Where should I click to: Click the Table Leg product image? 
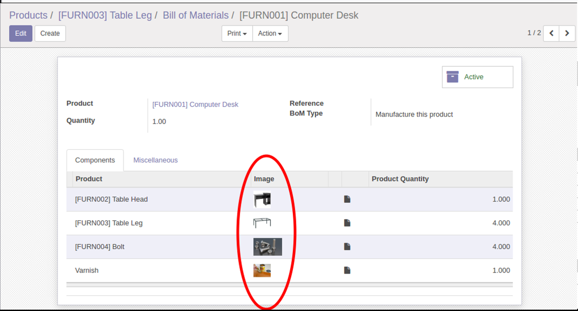262,223
